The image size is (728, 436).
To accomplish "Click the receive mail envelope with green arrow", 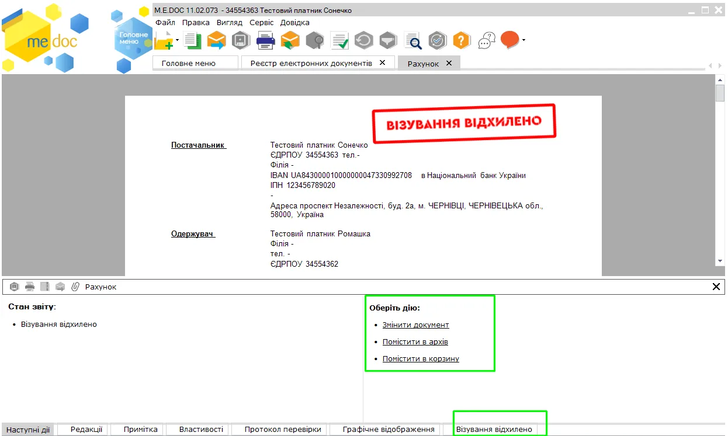I will point(290,40).
